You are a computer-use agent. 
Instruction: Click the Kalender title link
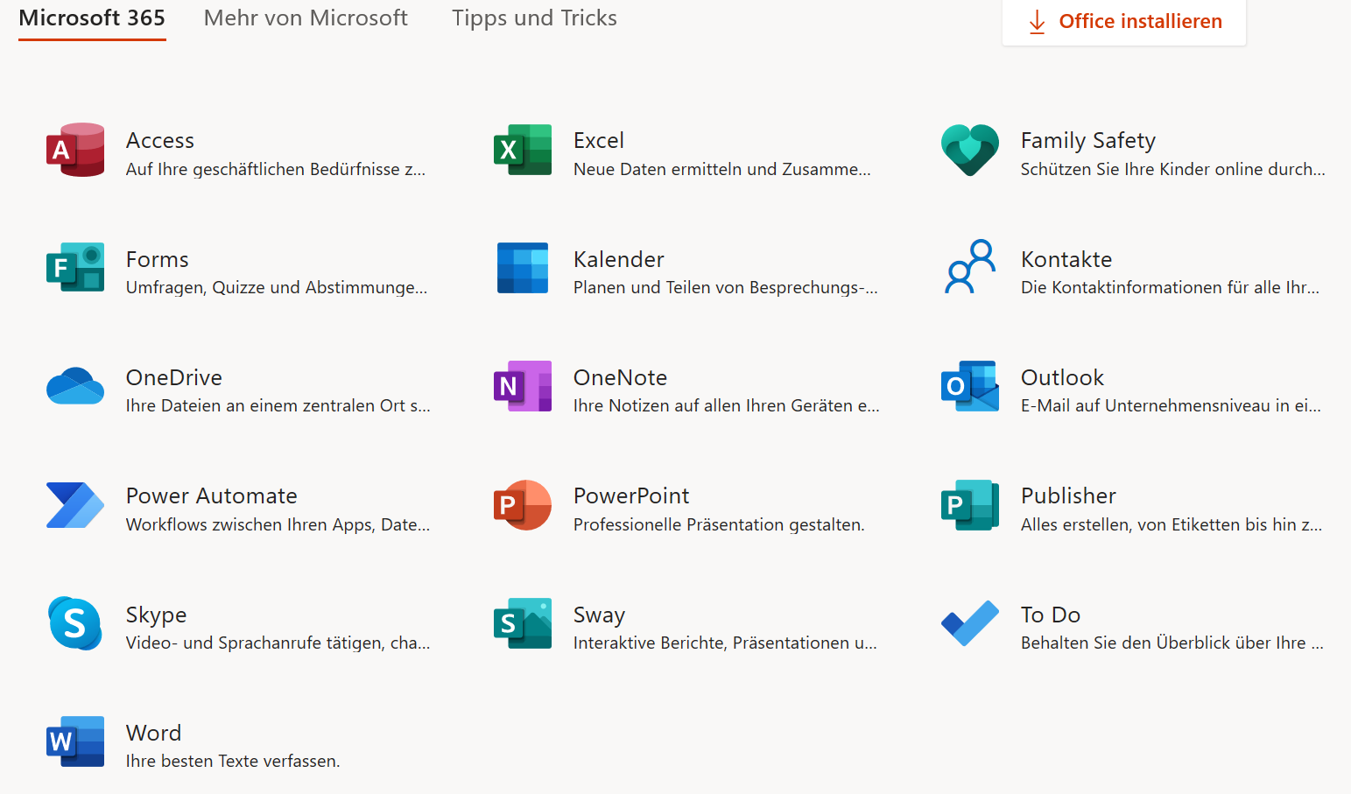[x=619, y=259]
